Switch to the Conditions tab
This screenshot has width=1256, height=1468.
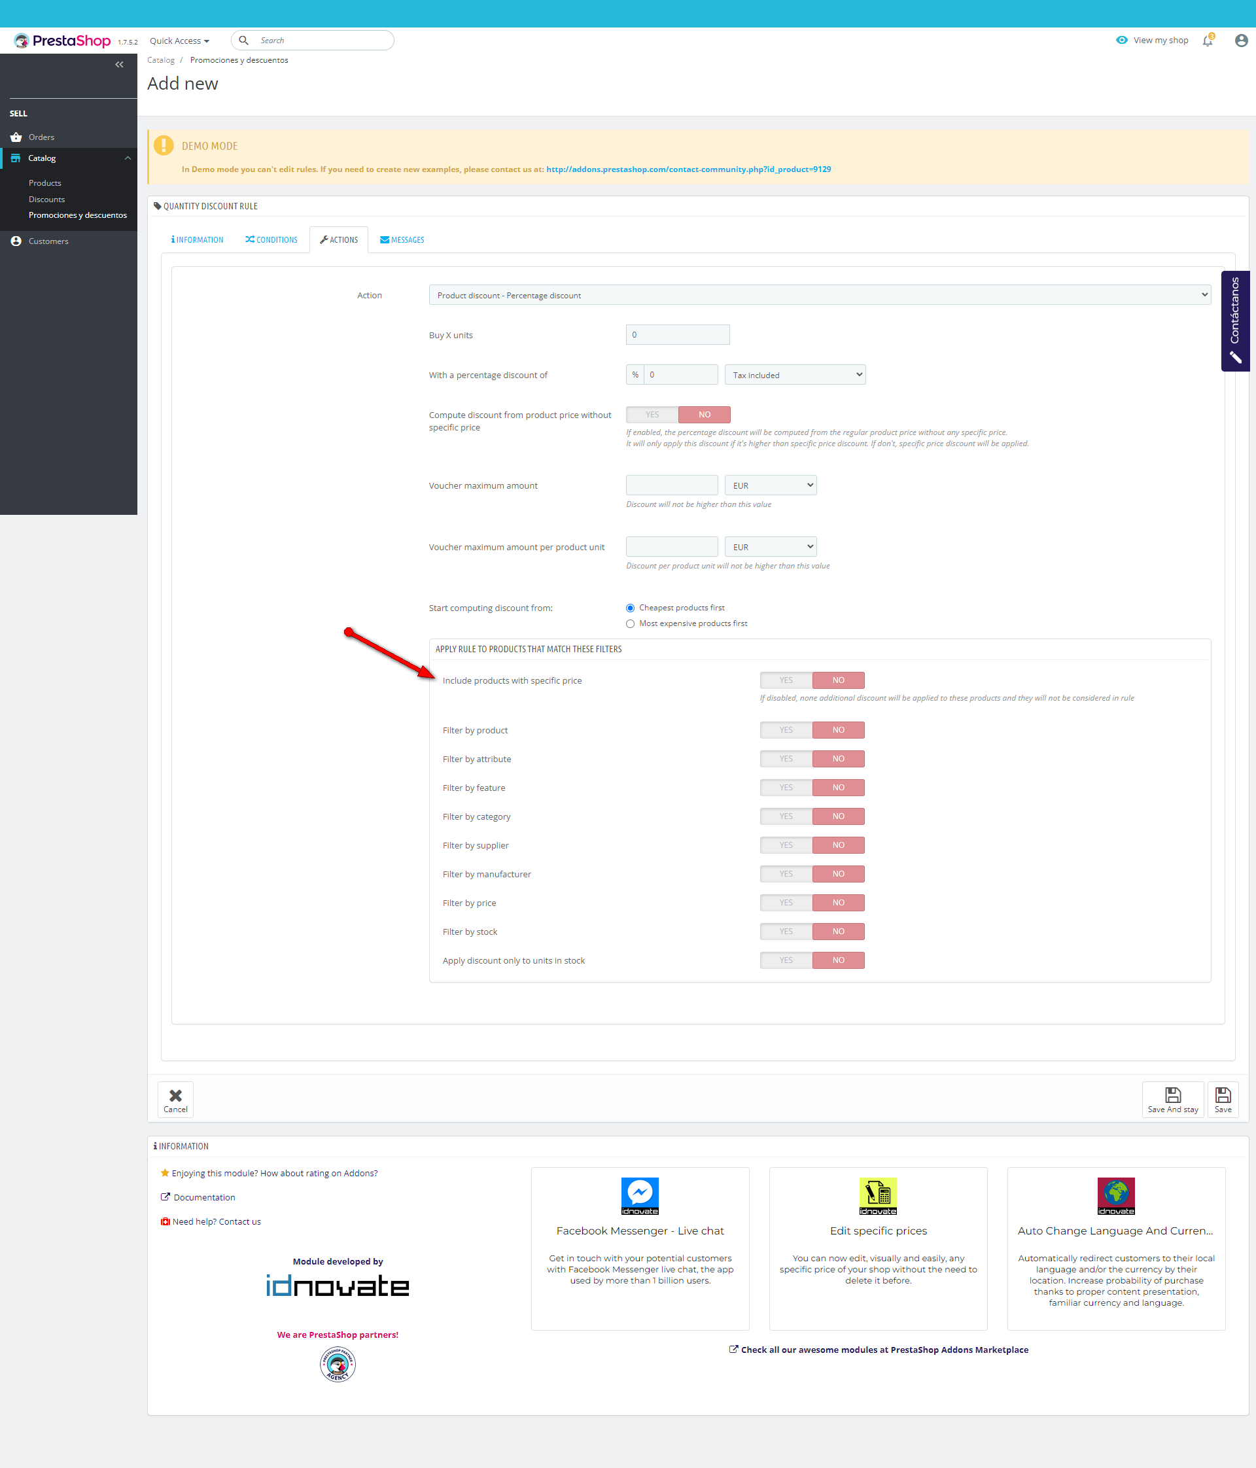click(271, 240)
